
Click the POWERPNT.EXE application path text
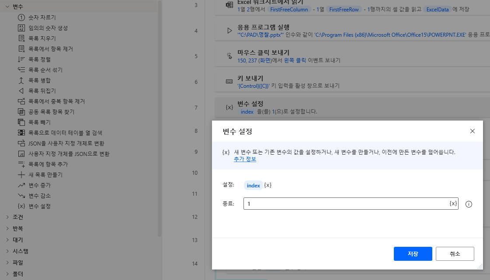click(x=391, y=35)
